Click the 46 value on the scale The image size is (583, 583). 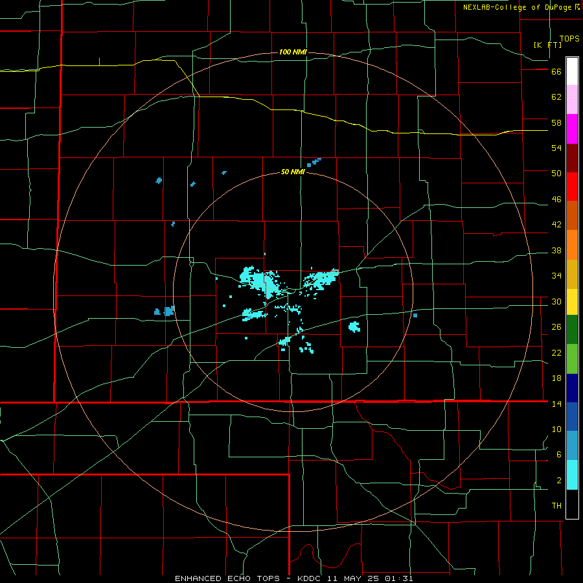[556, 200]
